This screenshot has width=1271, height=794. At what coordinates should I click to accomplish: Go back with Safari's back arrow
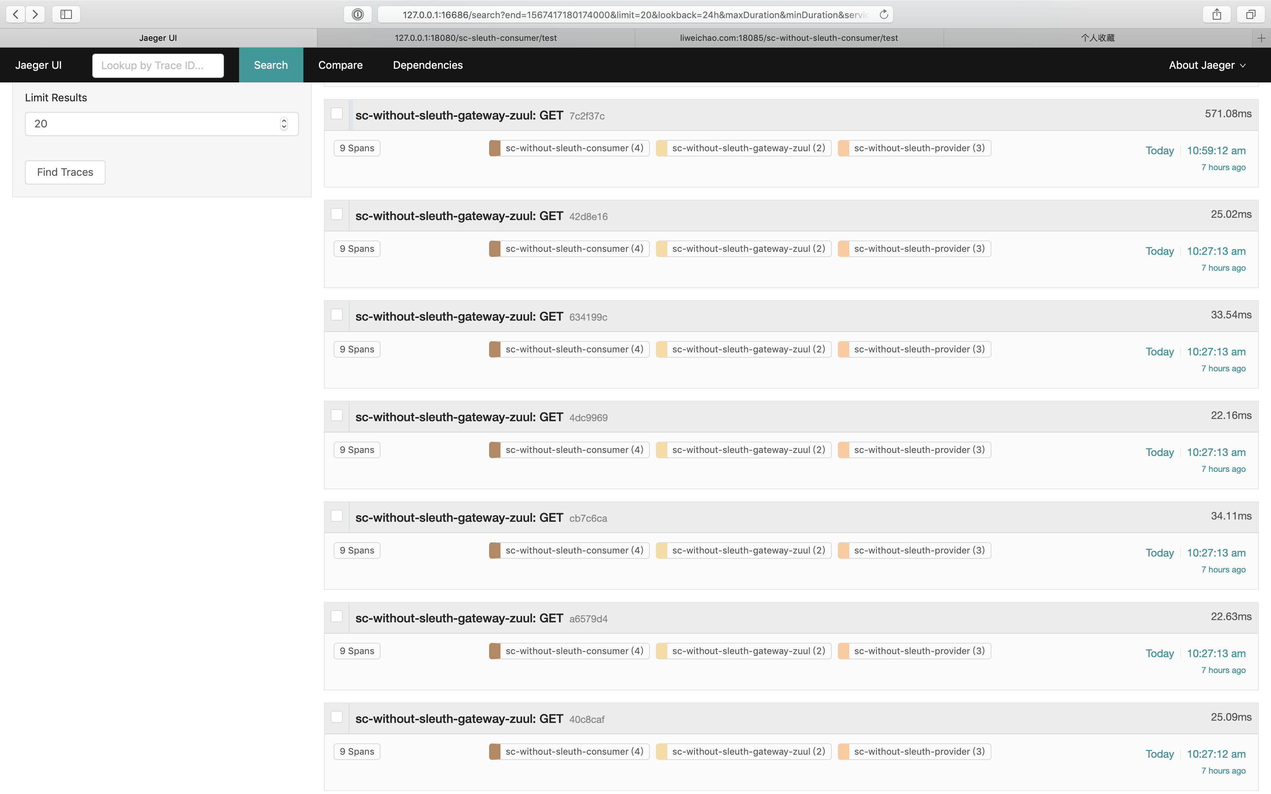[x=16, y=14]
